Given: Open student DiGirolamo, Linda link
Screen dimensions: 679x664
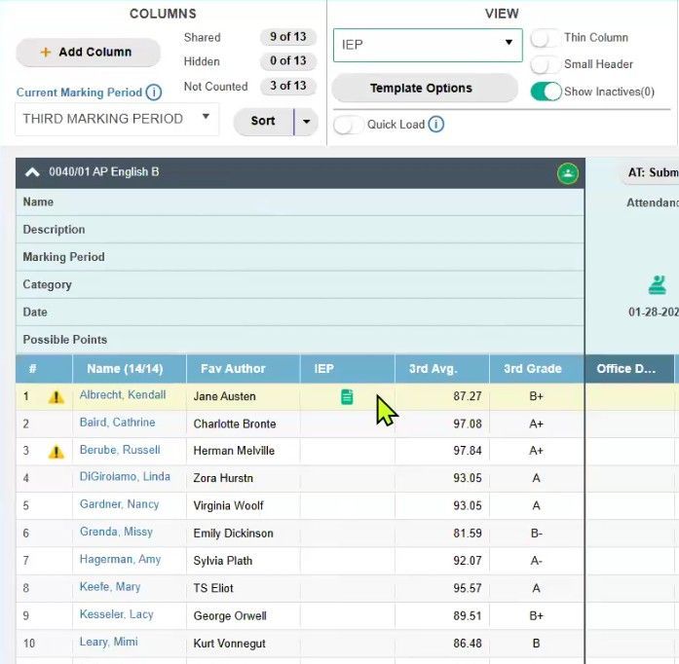Looking at the screenshot, I should click(x=125, y=476).
